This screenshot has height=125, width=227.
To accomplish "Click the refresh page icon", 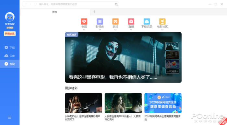I will click(x=35, y=4).
